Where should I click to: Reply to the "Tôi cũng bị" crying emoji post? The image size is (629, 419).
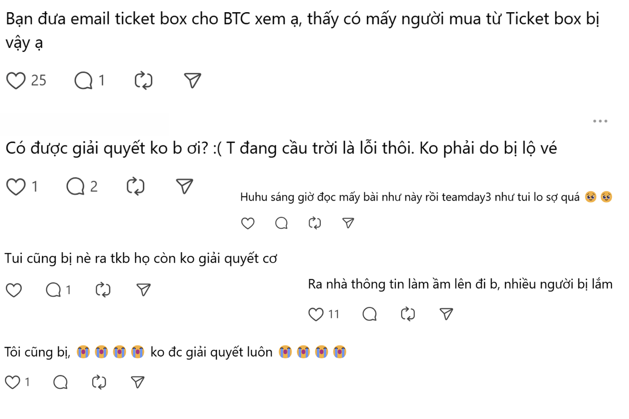click(x=60, y=382)
